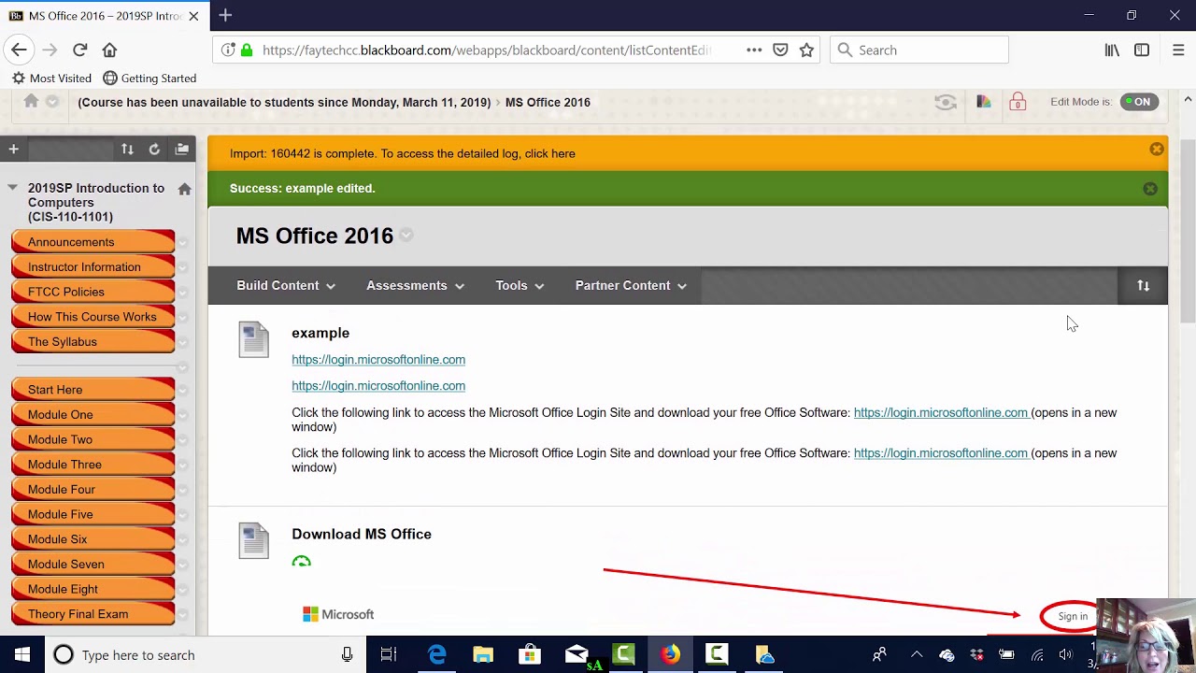The height and width of the screenshot is (673, 1196).
Task: Refresh the course menu
Action: tap(154, 149)
